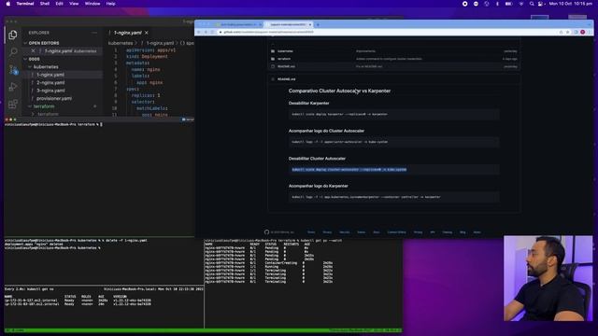
Task: Click the README.md header above the rendered readme
Action: 287,79
